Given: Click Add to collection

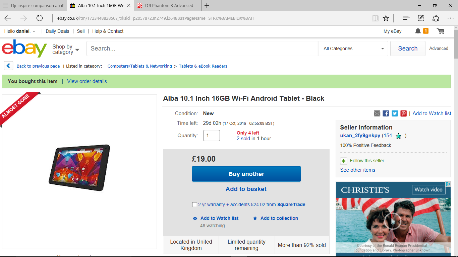Looking at the screenshot, I should pyautogui.click(x=279, y=218).
